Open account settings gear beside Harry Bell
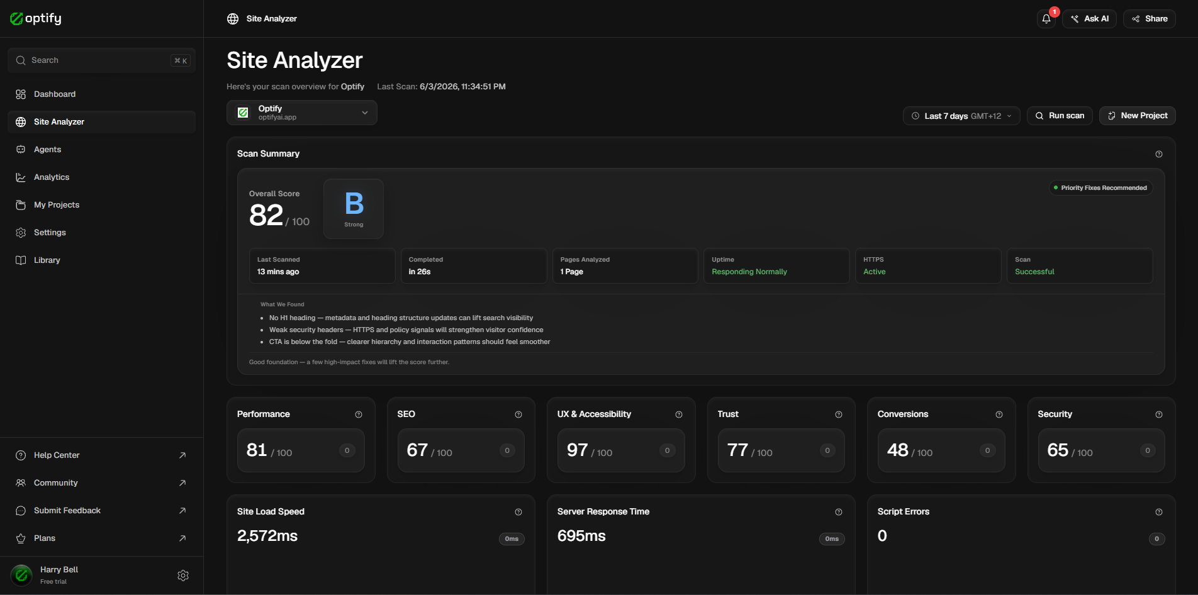1198x595 pixels. (183, 576)
